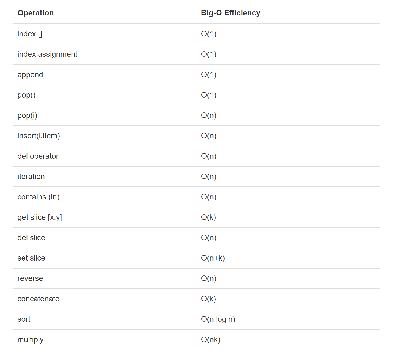Click the index assignment row label
This screenshot has width=405, height=352.
point(47,54)
